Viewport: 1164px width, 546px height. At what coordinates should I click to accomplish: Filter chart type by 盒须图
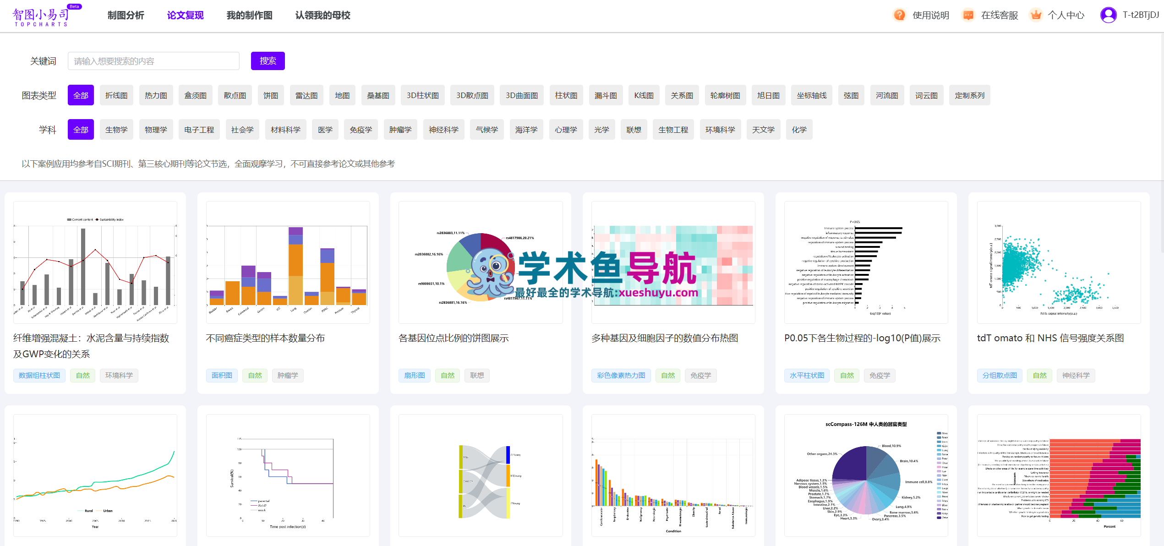(196, 95)
